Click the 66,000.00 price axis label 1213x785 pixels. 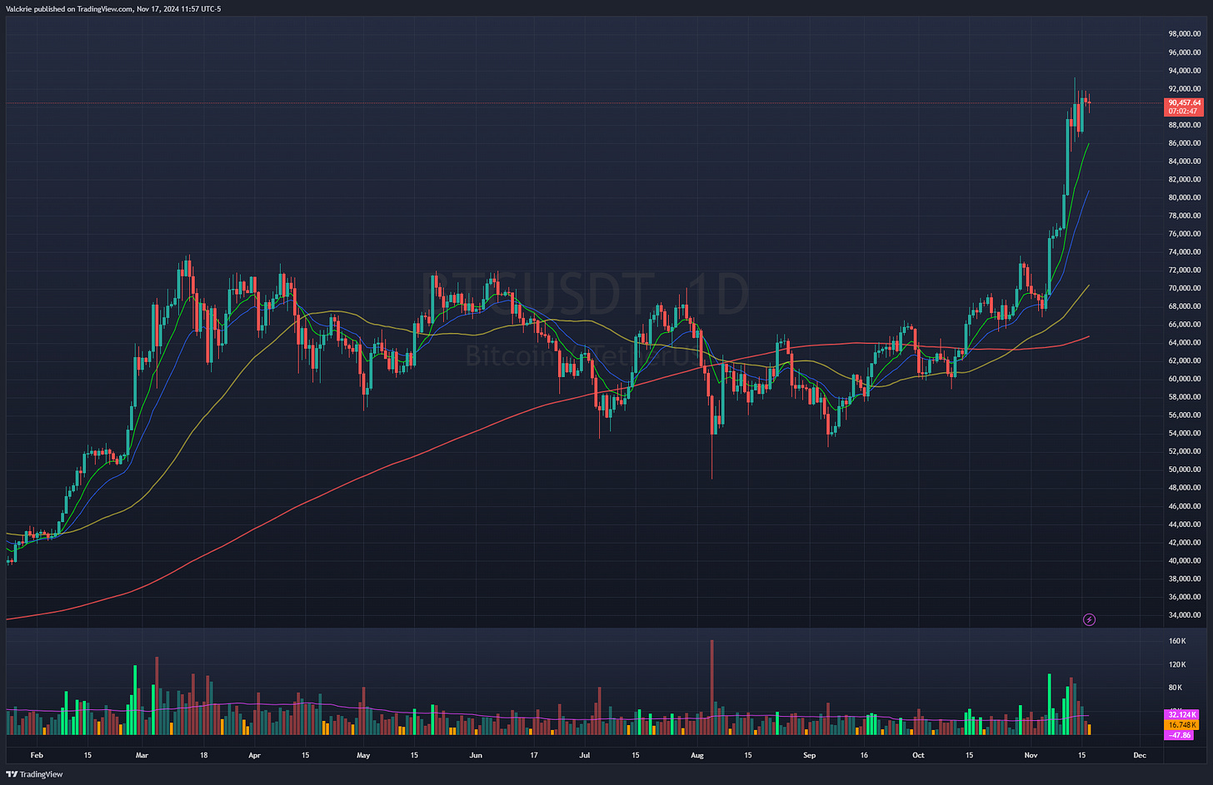[x=1185, y=325]
